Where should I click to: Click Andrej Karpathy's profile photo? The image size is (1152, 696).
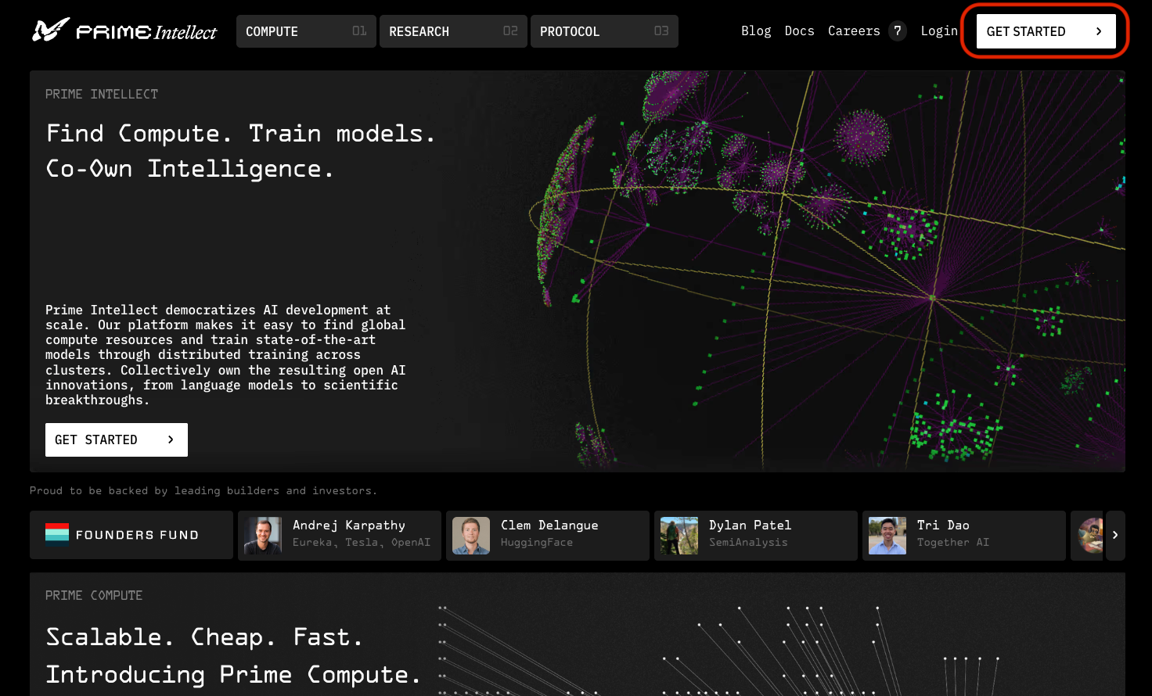[263, 536]
